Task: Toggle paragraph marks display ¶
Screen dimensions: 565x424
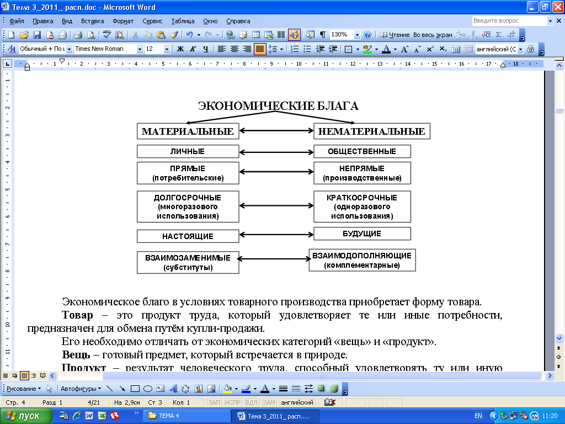Action: click(x=322, y=35)
